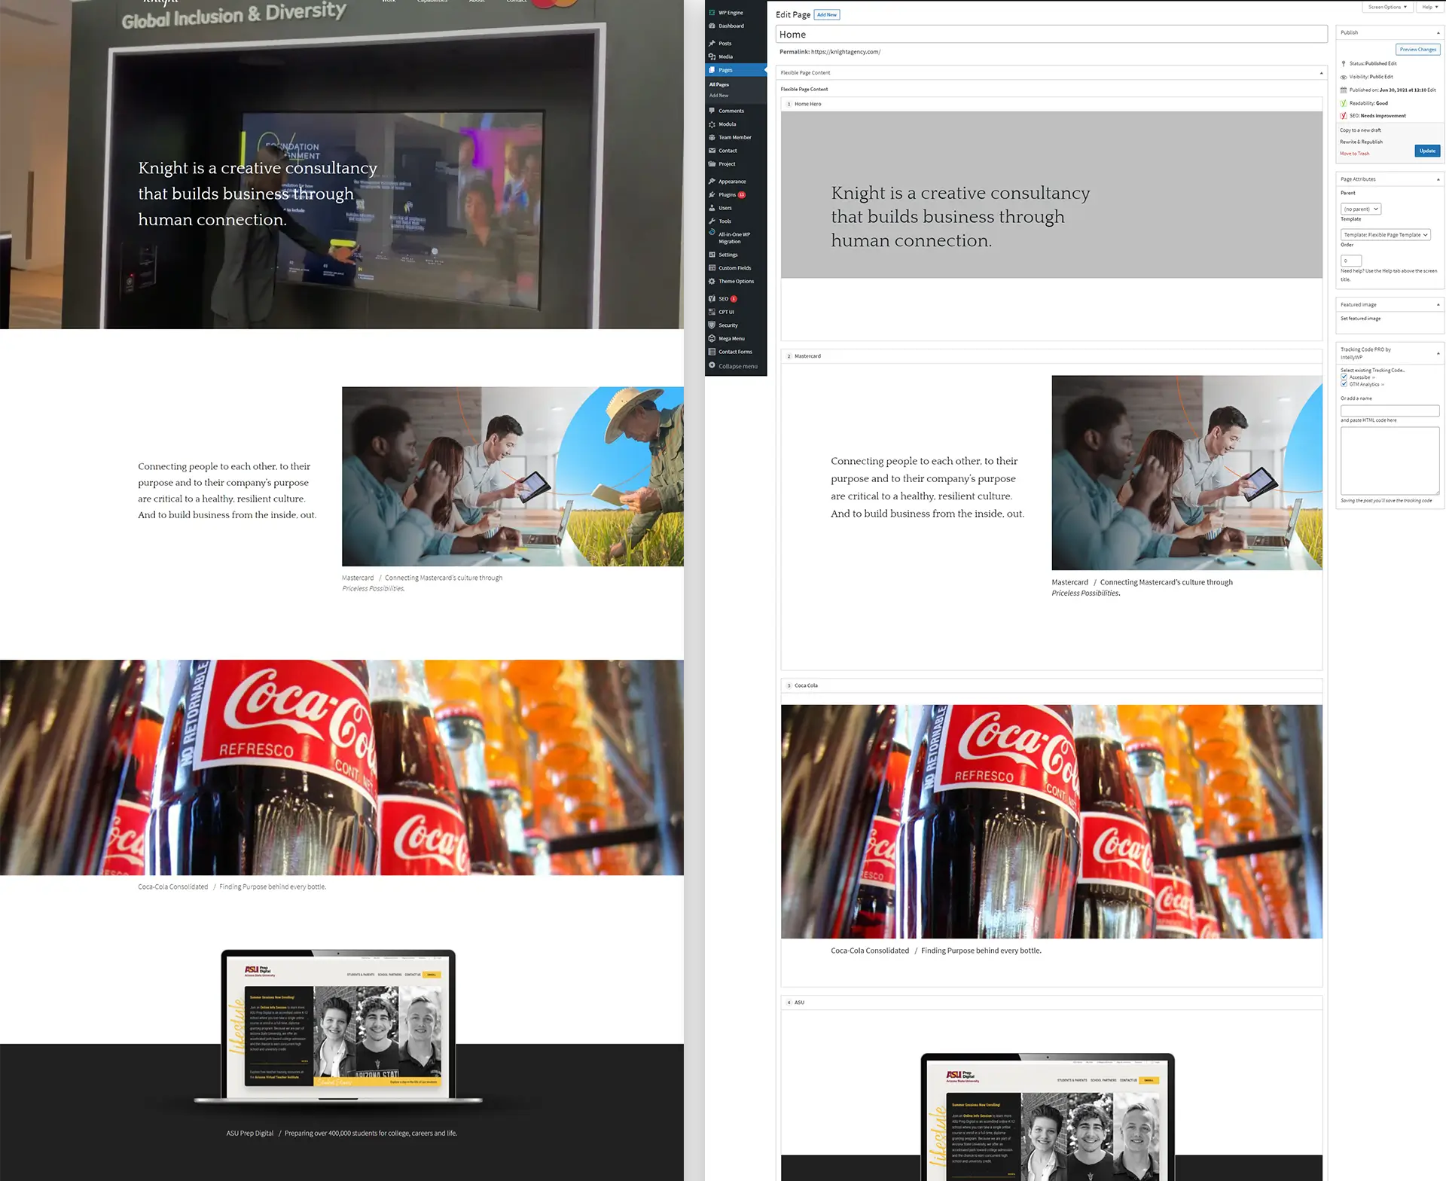Collapse the Publish panel arrow
The height and width of the screenshot is (1181, 1446).
point(1438,32)
